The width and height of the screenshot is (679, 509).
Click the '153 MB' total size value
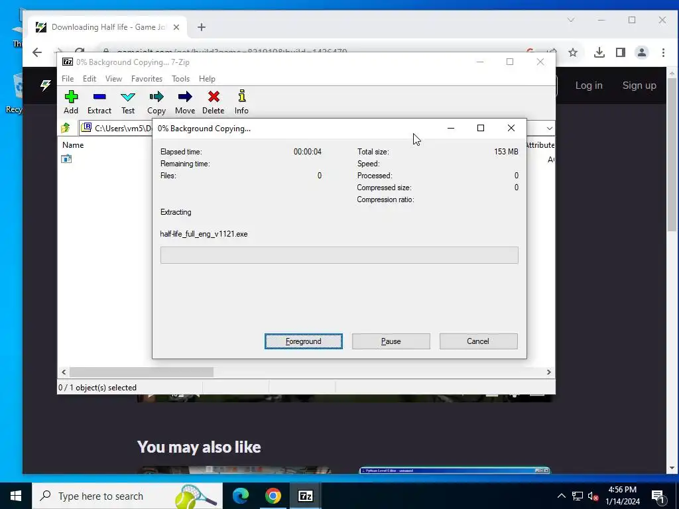point(506,152)
